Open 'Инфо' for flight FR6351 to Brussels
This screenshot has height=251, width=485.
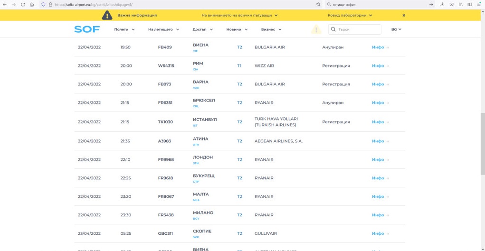point(380,102)
